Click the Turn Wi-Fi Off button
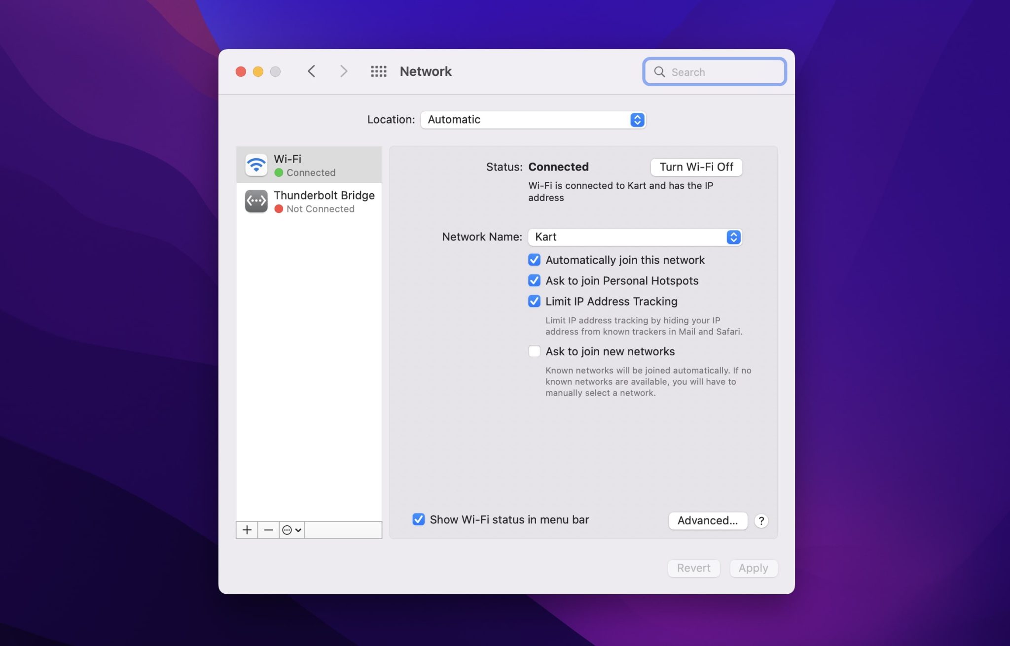This screenshot has height=646, width=1010. 696,166
